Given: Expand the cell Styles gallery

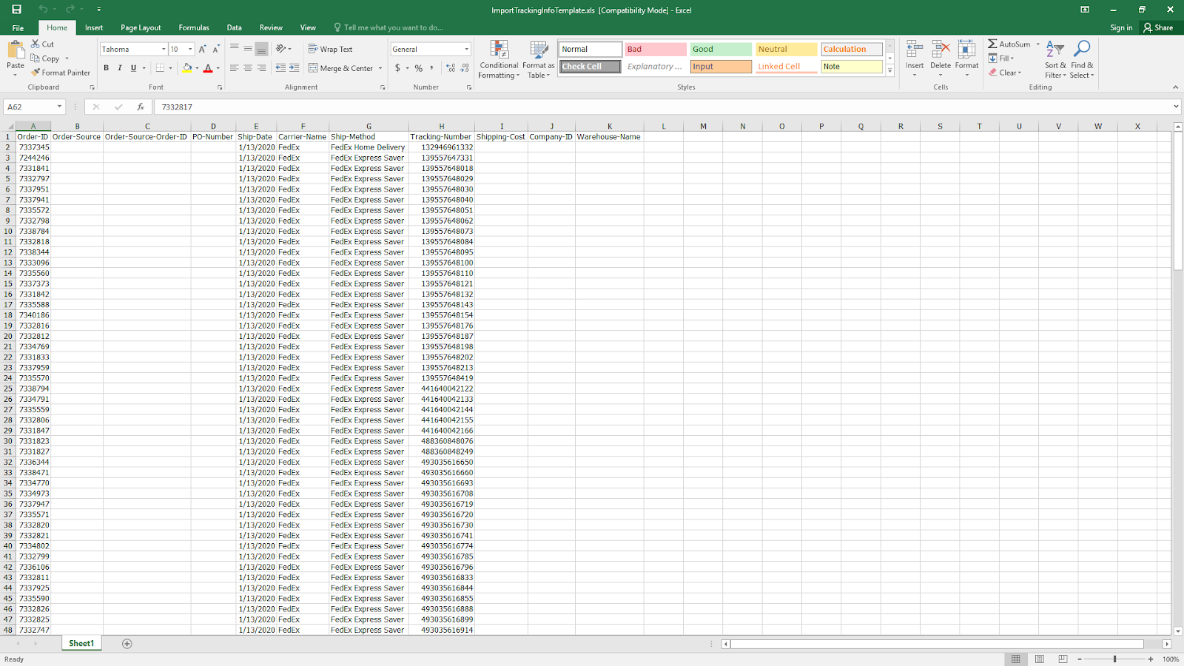Looking at the screenshot, I should pyautogui.click(x=889, y=71).
